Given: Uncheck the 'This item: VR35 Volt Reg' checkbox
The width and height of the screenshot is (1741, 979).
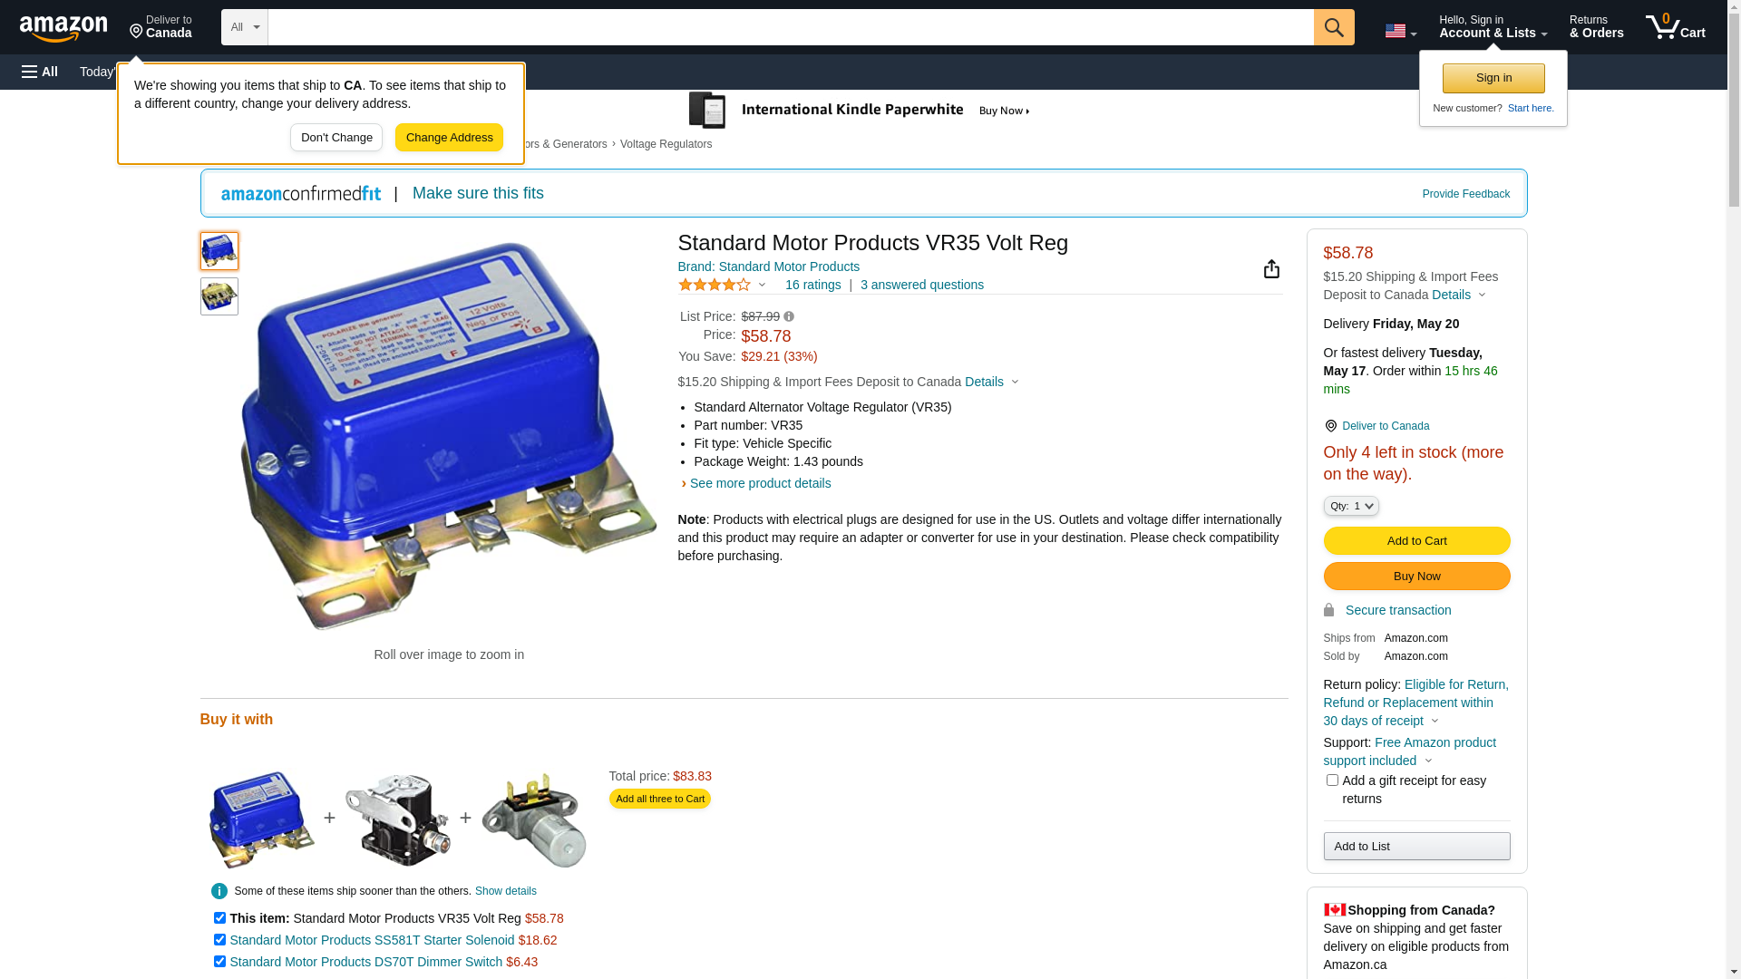Looking at the screenshot, I should click(219, 917).
